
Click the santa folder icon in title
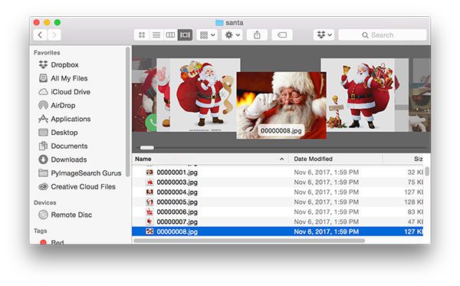point(219,22)
